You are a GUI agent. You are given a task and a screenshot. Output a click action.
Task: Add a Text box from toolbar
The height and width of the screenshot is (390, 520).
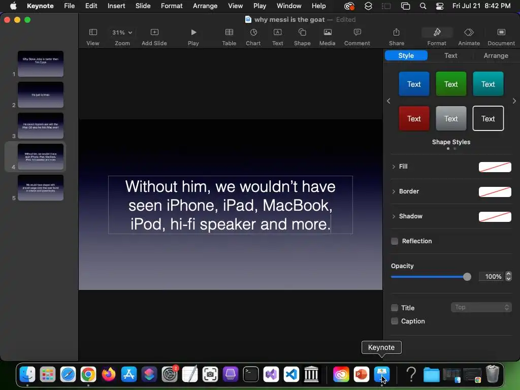tap(278, 37)
